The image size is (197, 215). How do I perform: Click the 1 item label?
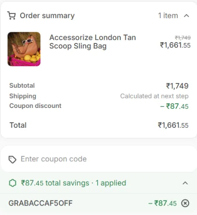pyautogui.click(x=168, y=15)
